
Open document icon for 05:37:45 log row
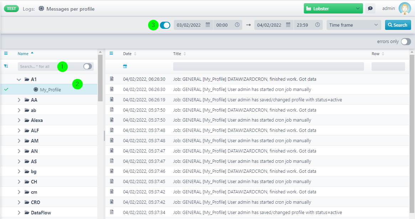point(112,181)
